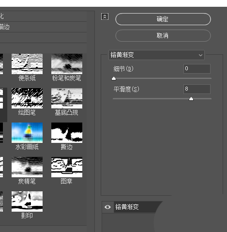Click the 细节 slider handle
Screen dimensions: 227x232
[114, 78]
